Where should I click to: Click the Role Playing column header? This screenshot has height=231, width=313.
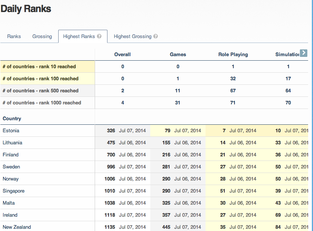(233, 55)
